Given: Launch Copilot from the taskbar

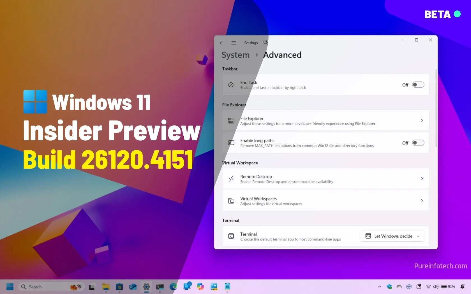Looking at the screenshot, I should 200,287.
